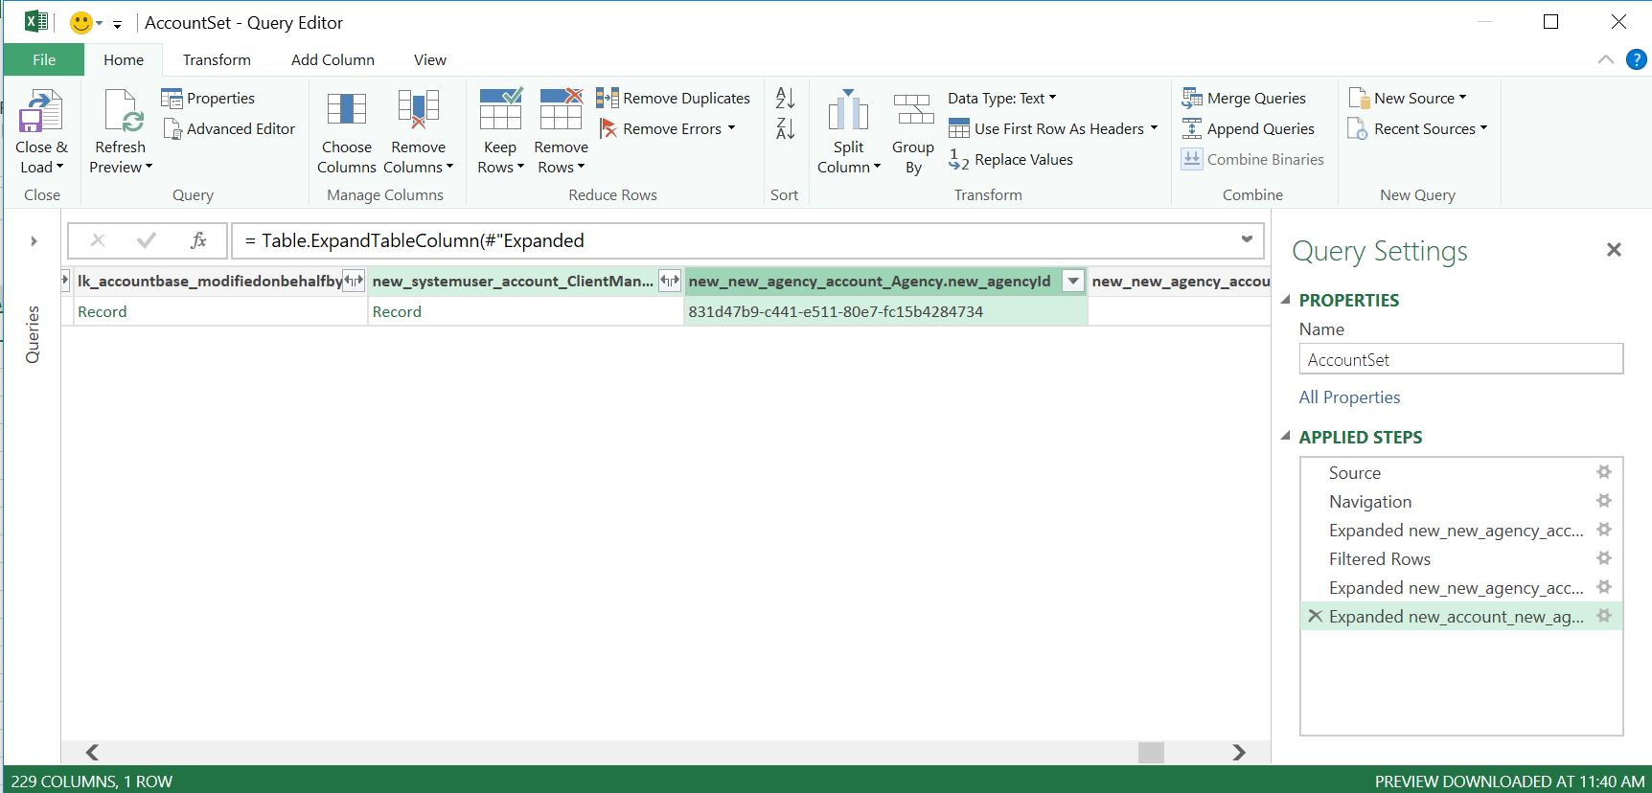The image size is (1652, 793).
Task: Switch to the View tab
Action: tap(430, 59)
